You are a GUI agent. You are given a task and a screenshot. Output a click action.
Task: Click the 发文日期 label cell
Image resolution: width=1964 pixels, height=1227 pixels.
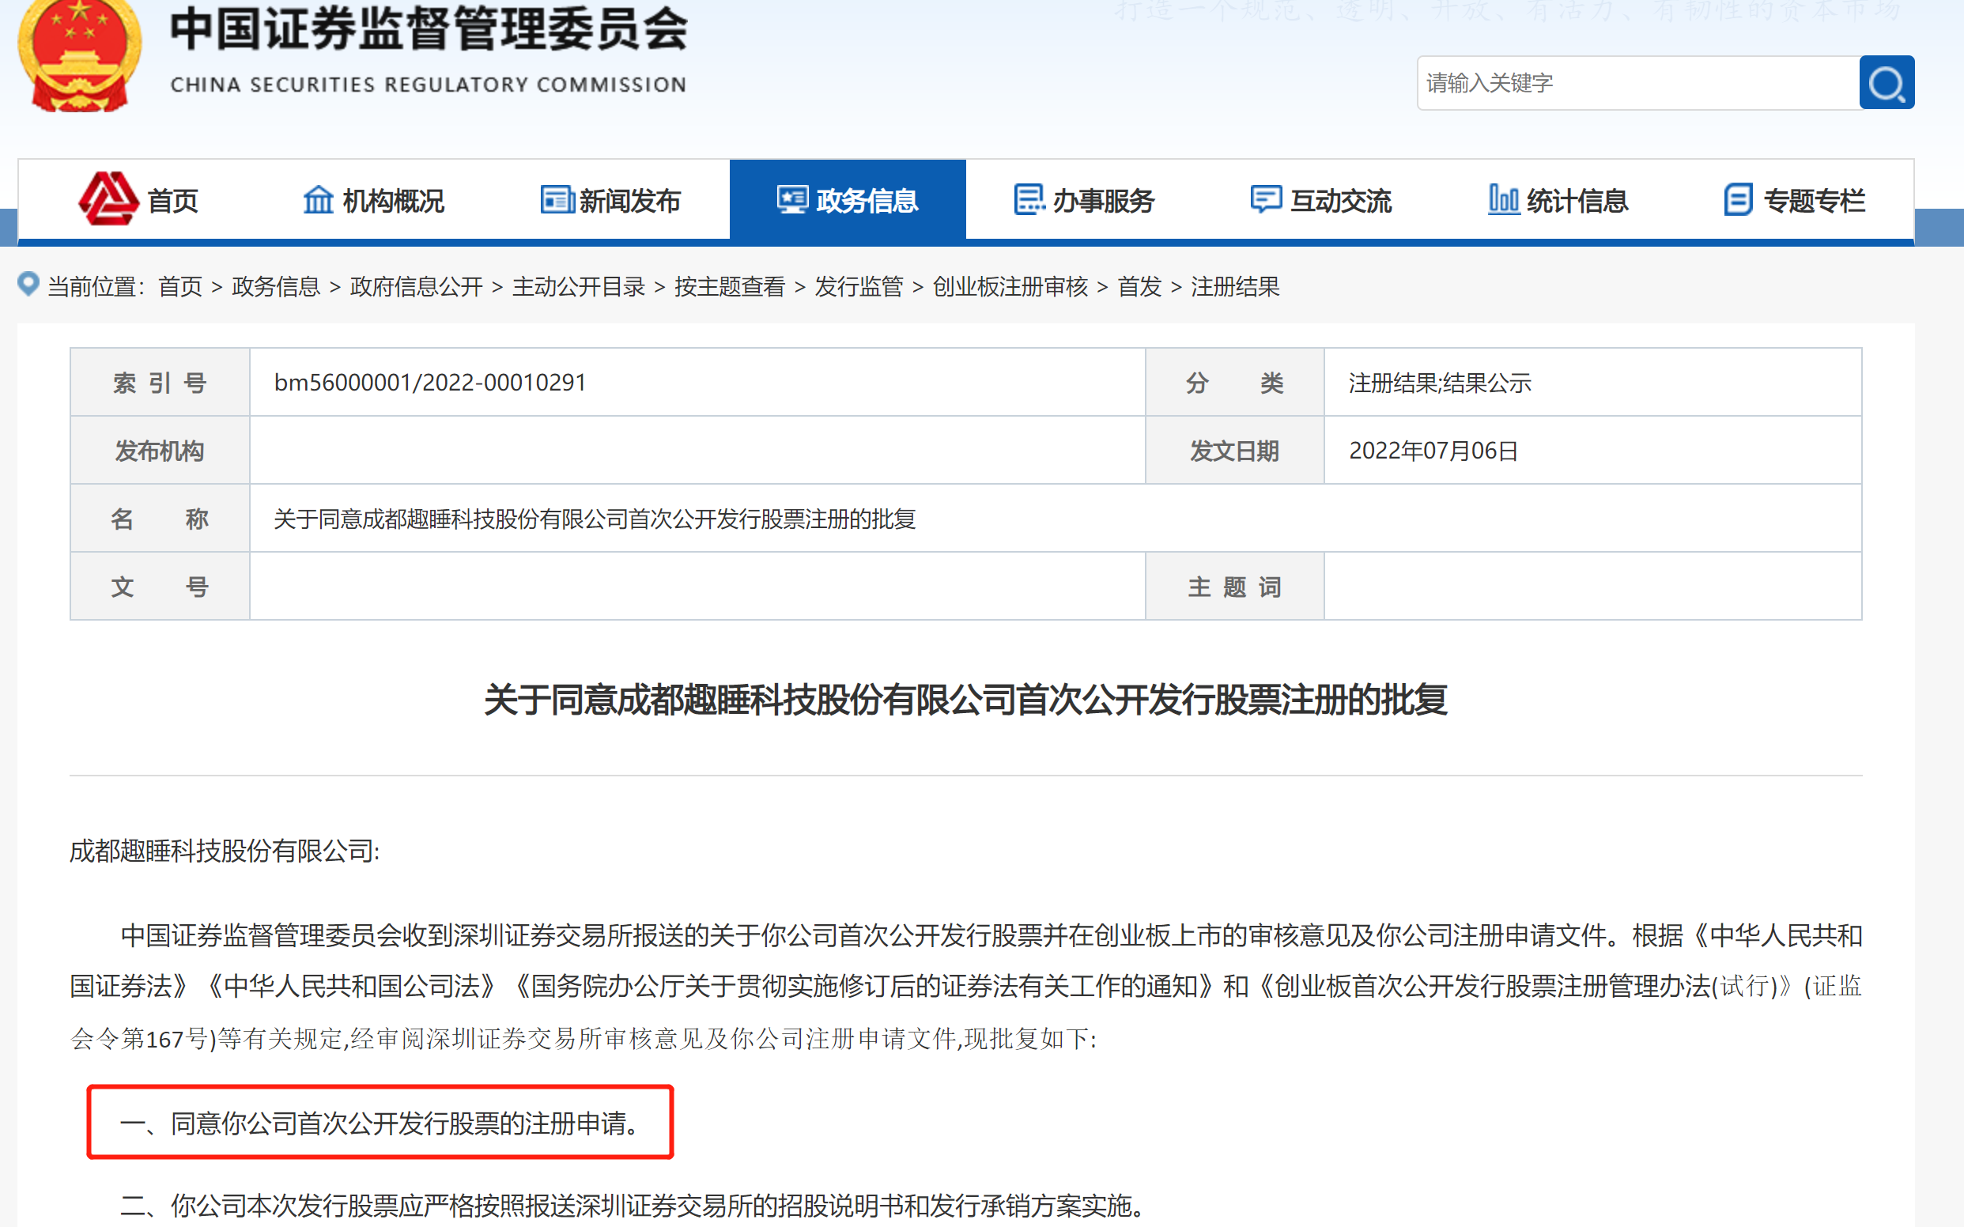[1234, 451]
